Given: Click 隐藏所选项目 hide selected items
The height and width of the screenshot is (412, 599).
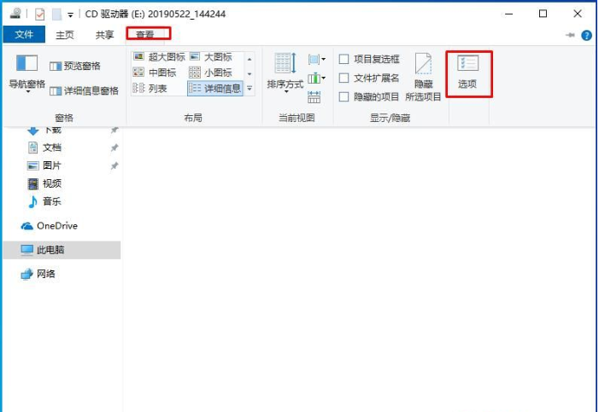Looking at the screenshot, I should [x=423, y=77].
